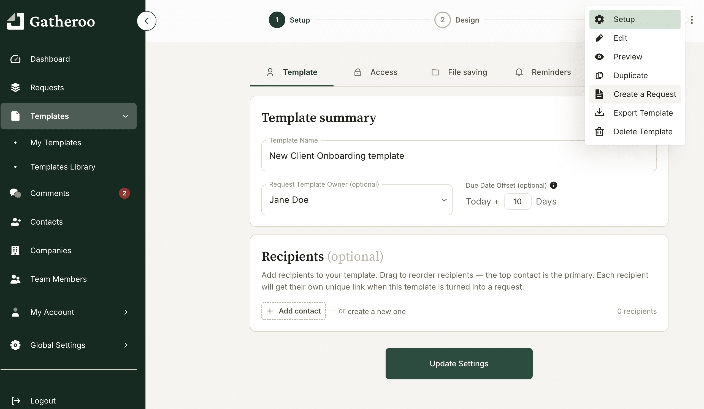
Task: Switch to the Reminders tab
Action: pos(543,72)
